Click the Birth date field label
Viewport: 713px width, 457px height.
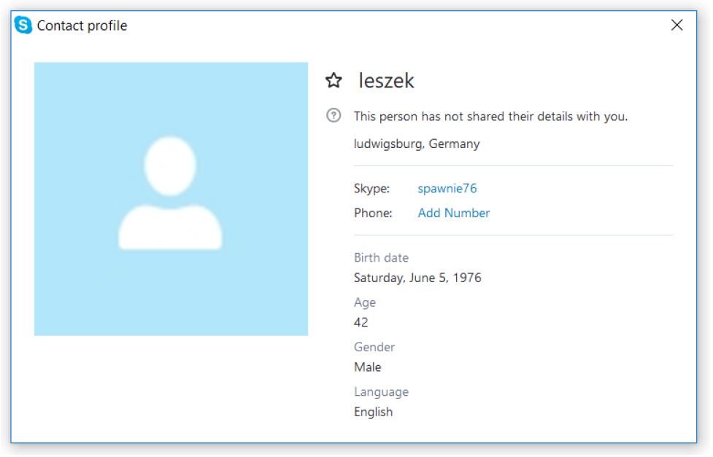point(381,257)
